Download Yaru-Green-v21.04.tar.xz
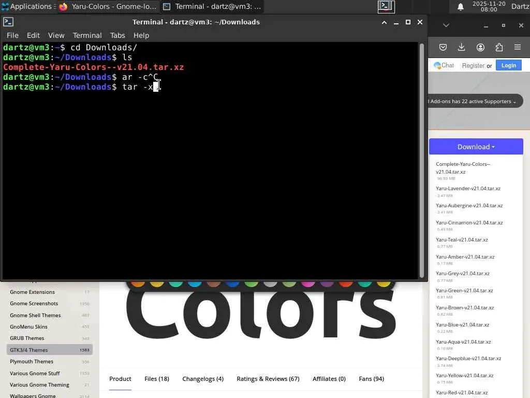 coord(464,291)
